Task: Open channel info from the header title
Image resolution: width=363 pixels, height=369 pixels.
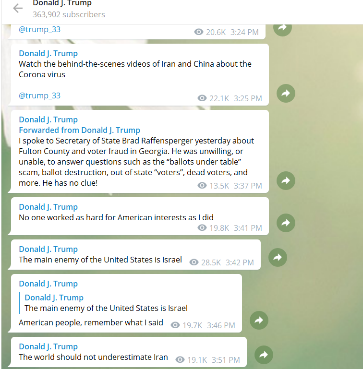Action: point(62,3)
